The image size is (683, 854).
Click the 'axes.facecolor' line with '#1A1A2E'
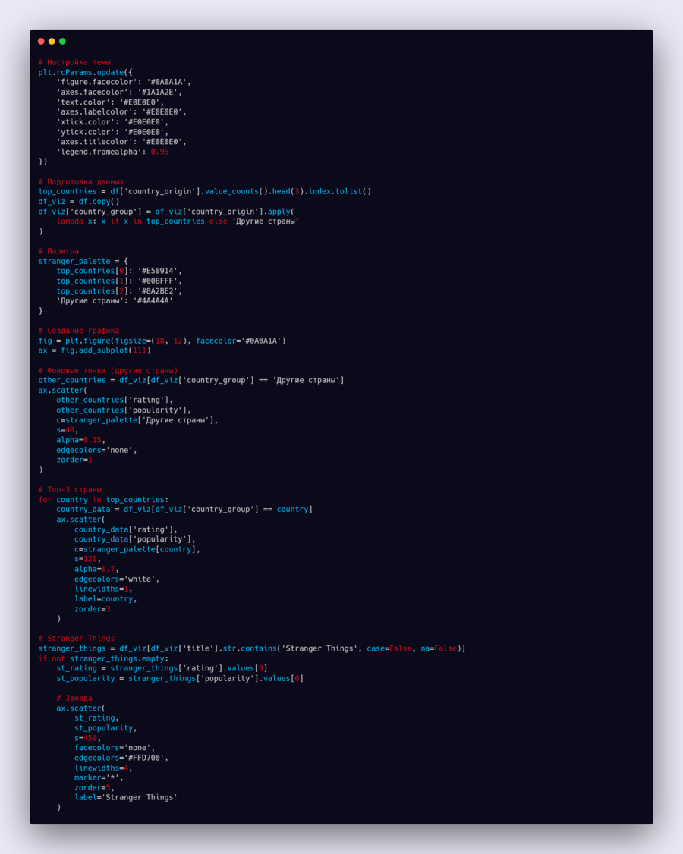(x=119, y=92)
